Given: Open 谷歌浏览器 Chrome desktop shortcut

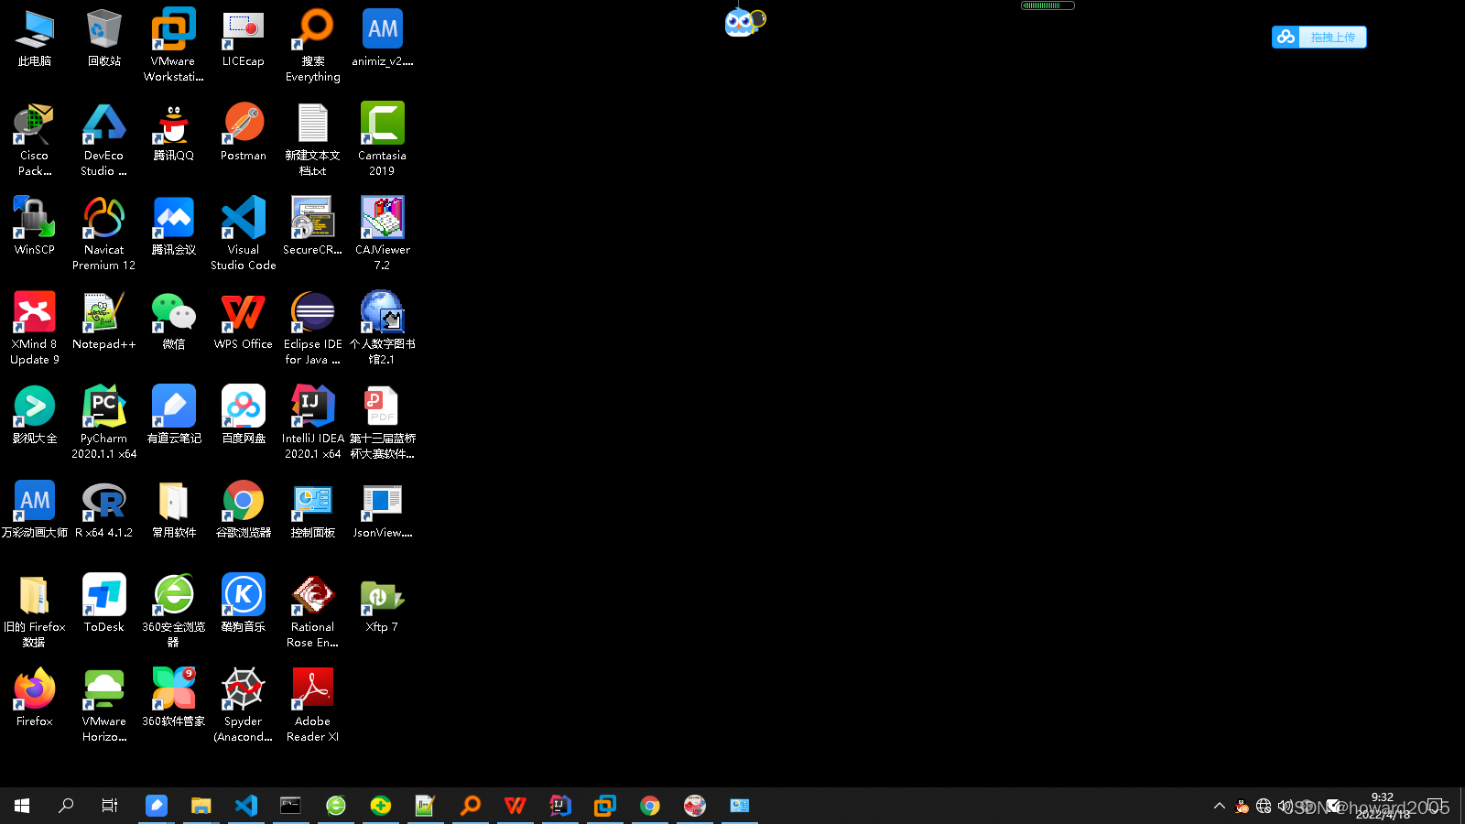Looking at the screenshot, I should [x=244, y=508].
